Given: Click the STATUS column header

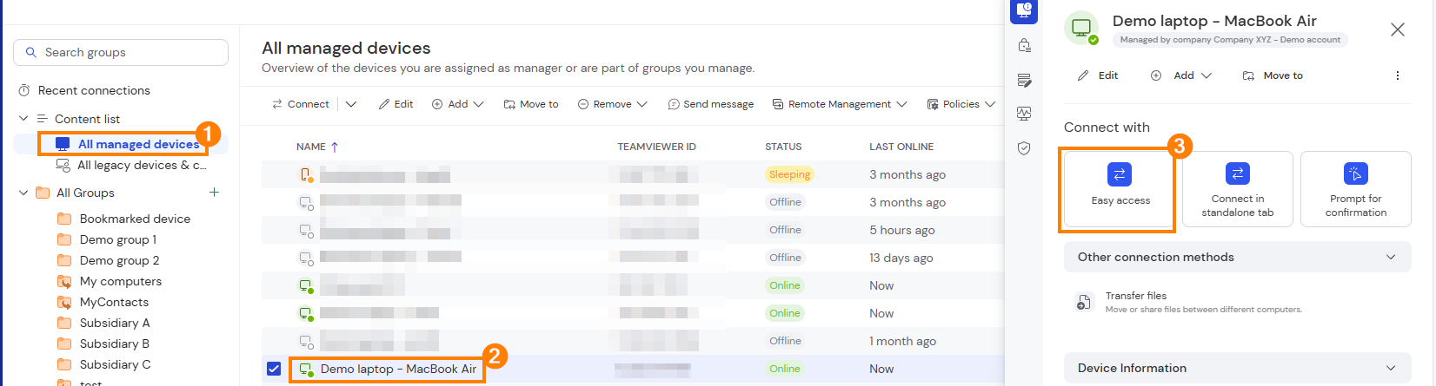Looking at the screenshot, I should pos(783,147).
